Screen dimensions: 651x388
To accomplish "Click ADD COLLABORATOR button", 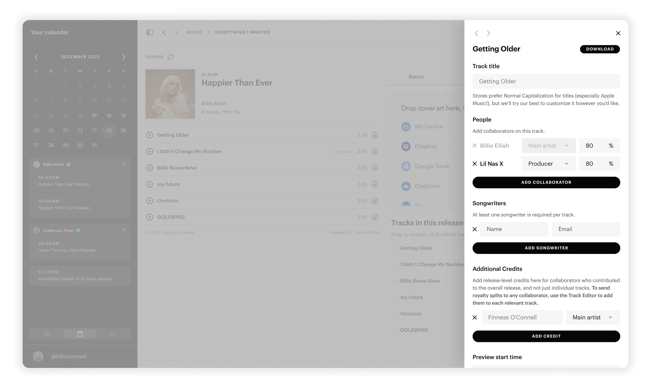I will pos(546,183).
